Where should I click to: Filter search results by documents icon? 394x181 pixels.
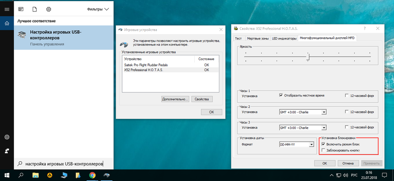coord(35,9)
